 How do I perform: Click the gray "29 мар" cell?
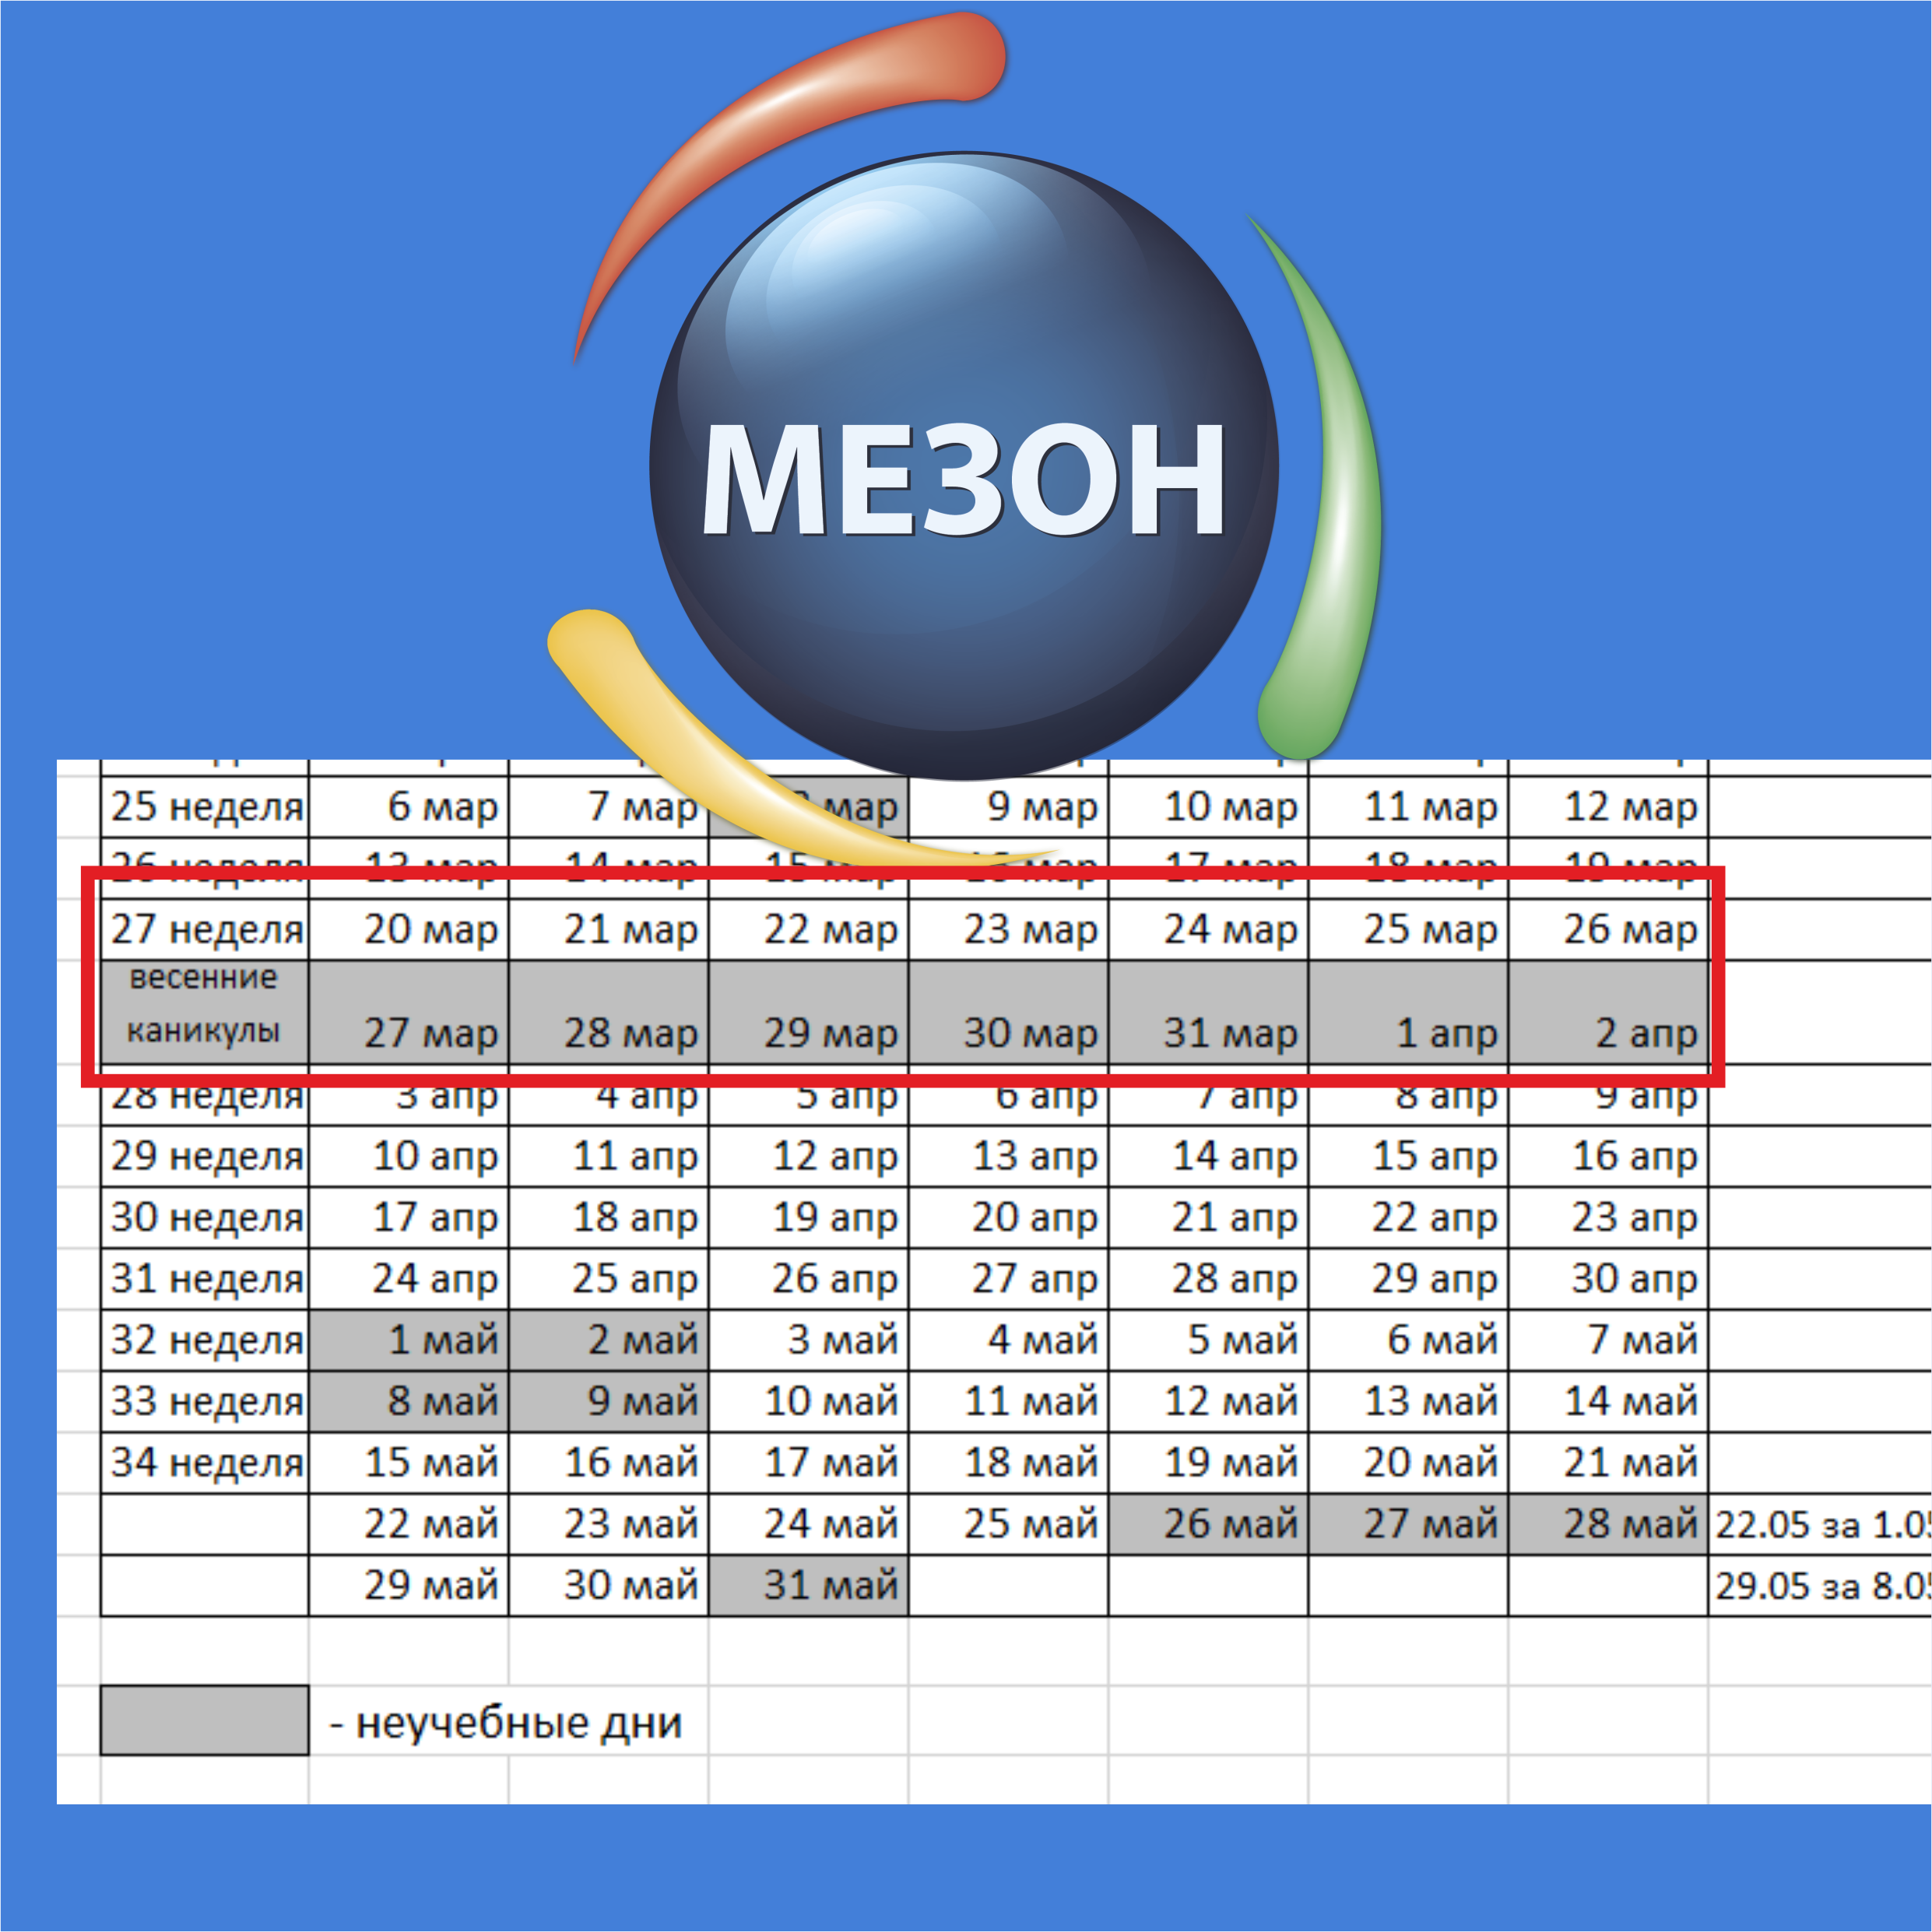[809, 1013]
